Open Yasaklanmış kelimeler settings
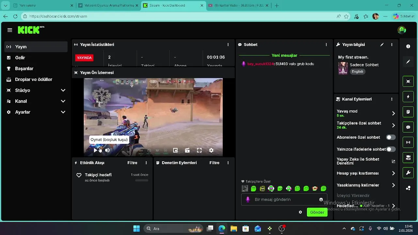 366,185
